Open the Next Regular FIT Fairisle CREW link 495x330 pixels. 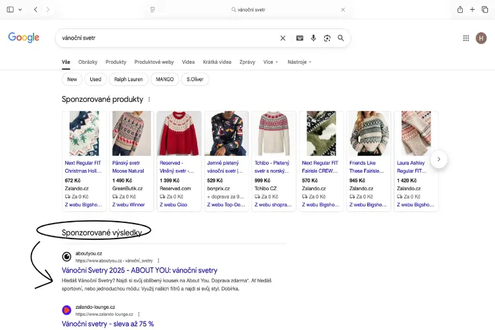coord(320,167)
